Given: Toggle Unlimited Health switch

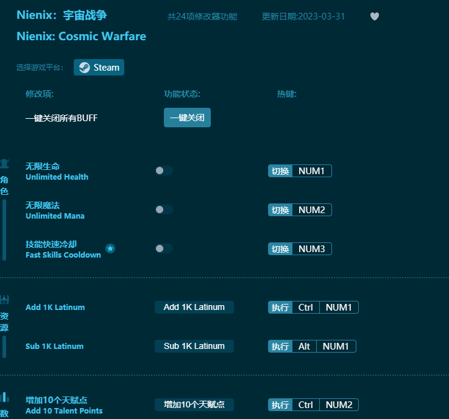Looking at the screenshot, I should 164,171.
